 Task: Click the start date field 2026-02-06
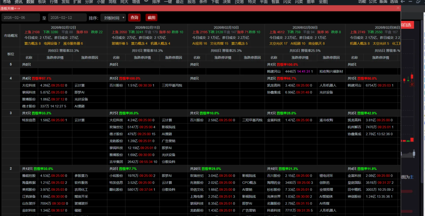20,18
